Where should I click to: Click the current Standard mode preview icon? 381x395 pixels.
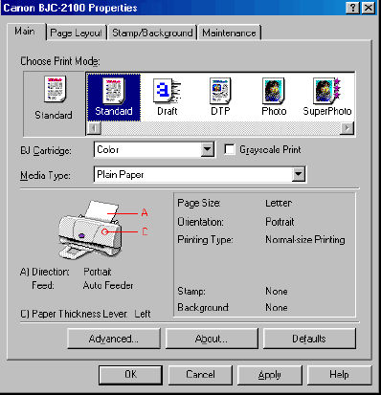55,89
